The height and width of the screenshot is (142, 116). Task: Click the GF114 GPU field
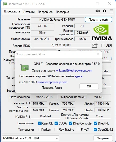(42, 26)
